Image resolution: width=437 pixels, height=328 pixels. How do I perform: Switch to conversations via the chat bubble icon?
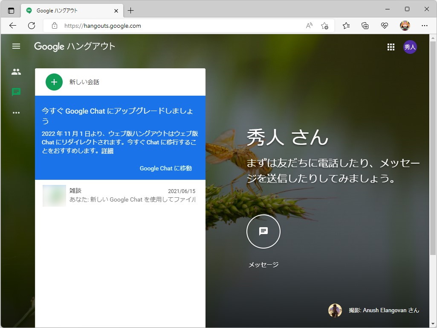16,92
